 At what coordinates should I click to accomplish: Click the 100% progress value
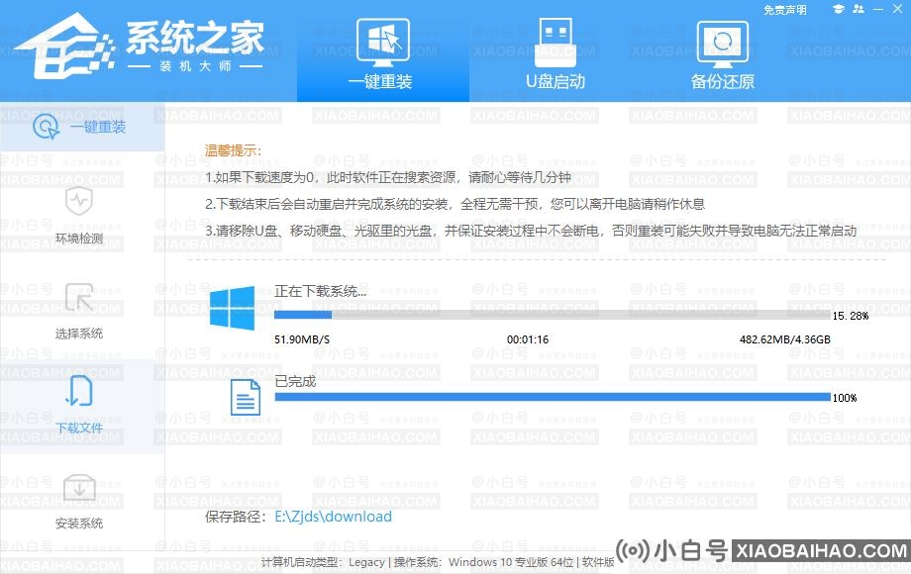pos(845,398)
